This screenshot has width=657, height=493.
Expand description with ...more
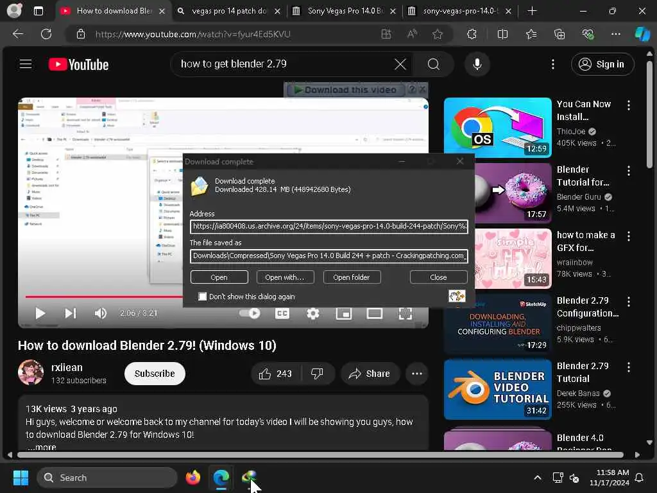pyautogui.click(x=42, y=447)
